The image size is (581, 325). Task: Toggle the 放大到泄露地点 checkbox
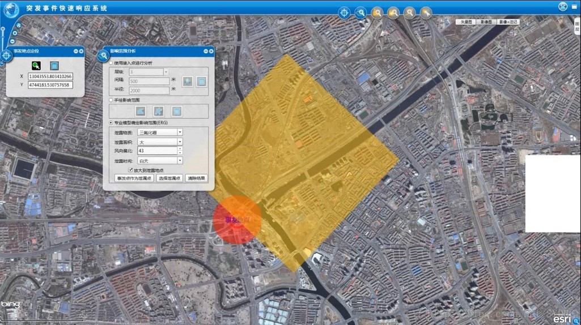[130, 170]
